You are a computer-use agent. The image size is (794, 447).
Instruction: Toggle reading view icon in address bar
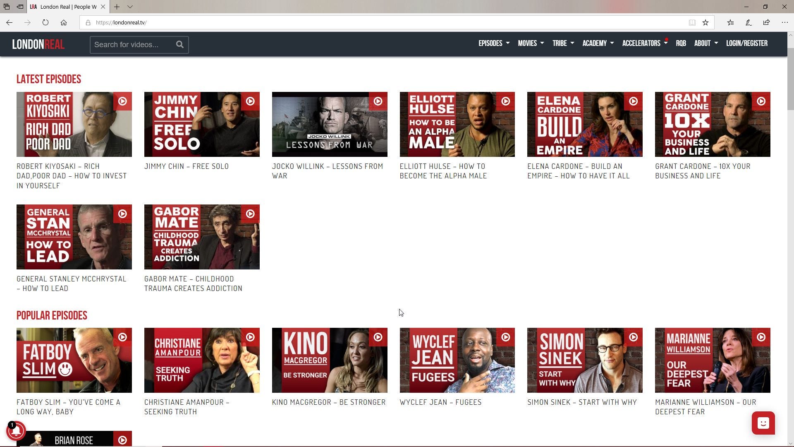click(692, 22)
